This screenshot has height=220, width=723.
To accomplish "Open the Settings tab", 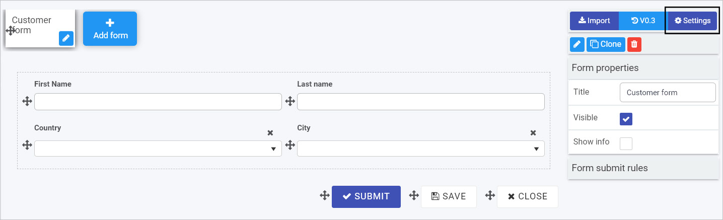I will coord(693,21).
